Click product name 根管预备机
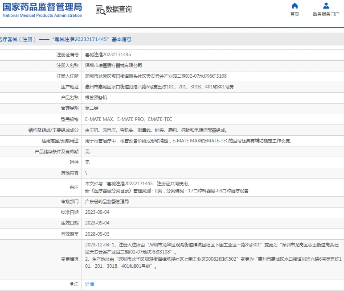This screenshot has width=344, height=291. point(96,98)
